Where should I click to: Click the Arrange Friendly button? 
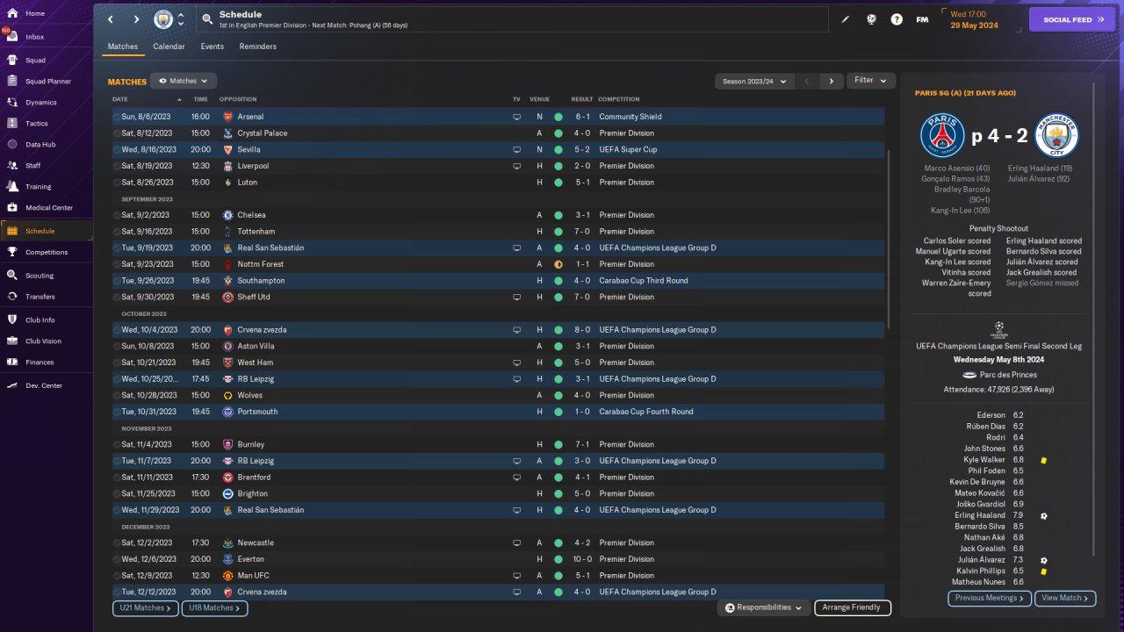853,607
